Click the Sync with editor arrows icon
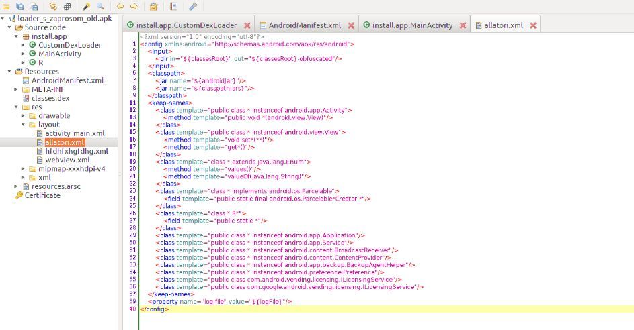Screen dimensions: 634x330 click(52, 6)
